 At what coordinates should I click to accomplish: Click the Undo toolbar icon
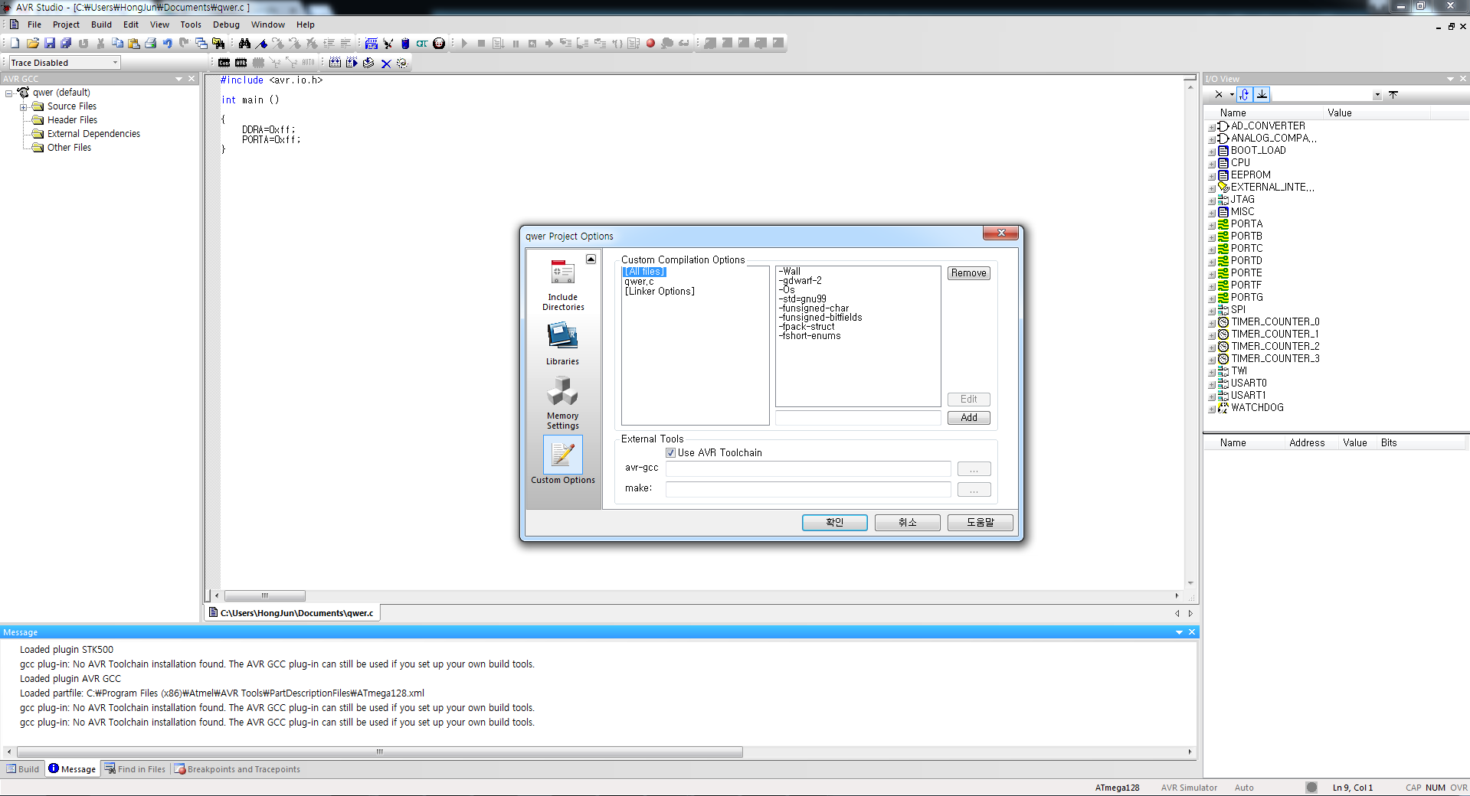(167, 44)
